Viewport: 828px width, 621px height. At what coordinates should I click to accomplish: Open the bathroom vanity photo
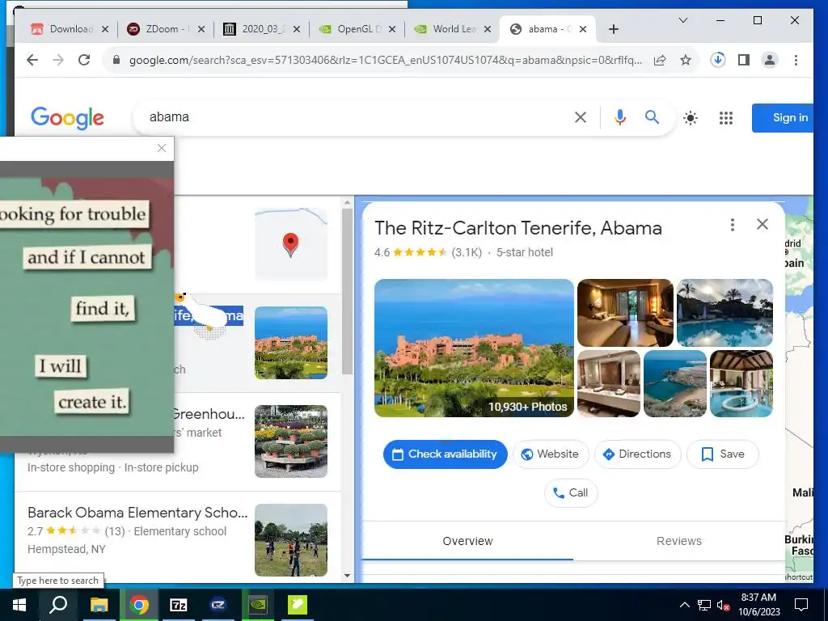coord(609,384)
